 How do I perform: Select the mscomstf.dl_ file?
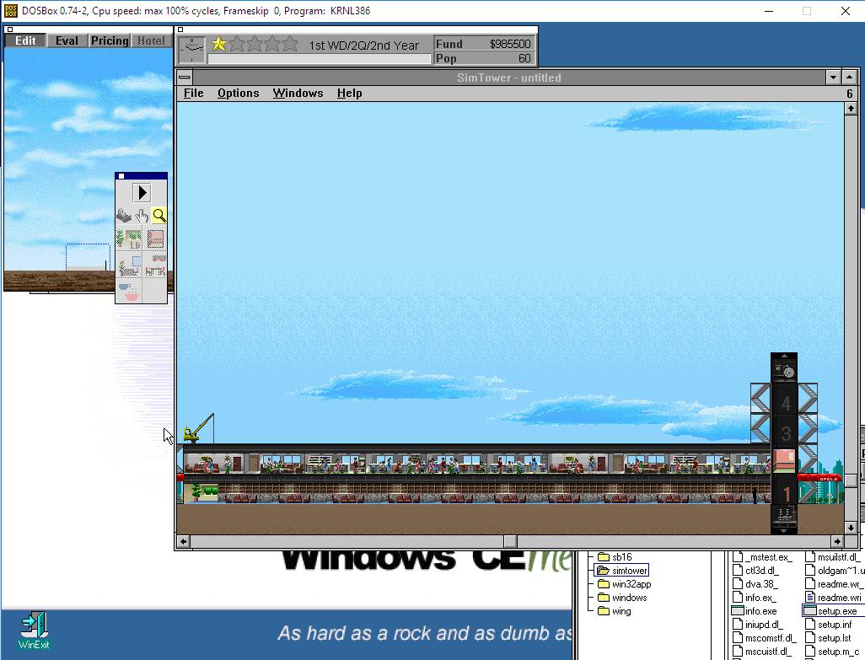pyautogui.click(x=764, y=638)
